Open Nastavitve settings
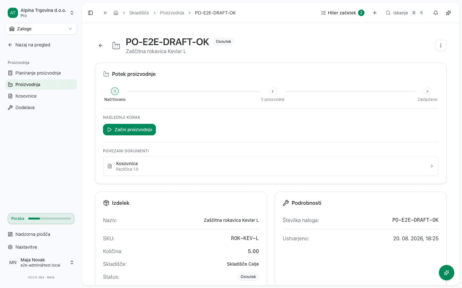This screenshot has height=288, width=462. [x=41, y=247]
